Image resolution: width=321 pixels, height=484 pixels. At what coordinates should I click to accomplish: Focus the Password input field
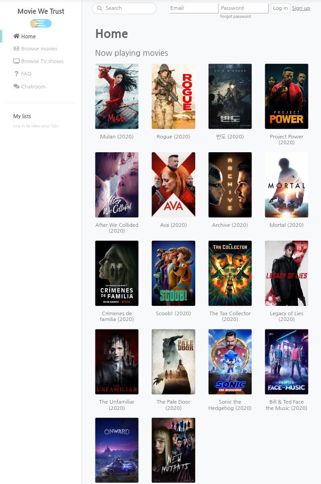point(243,8)
